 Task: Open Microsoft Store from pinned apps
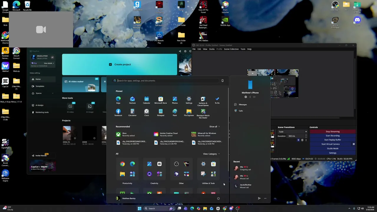coord(161,100)
